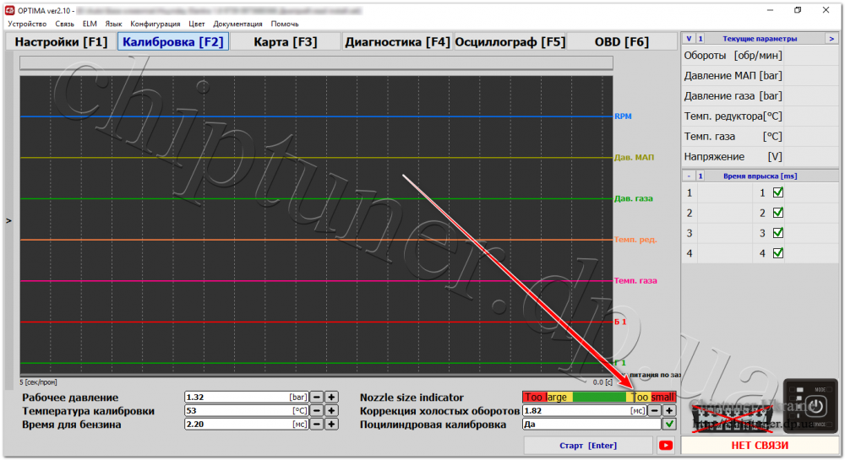The height and width of the screenshot is (460, 845).
Task: Increase petrol time with plus button
Action: pyautogui.click(x=331, y=424)
